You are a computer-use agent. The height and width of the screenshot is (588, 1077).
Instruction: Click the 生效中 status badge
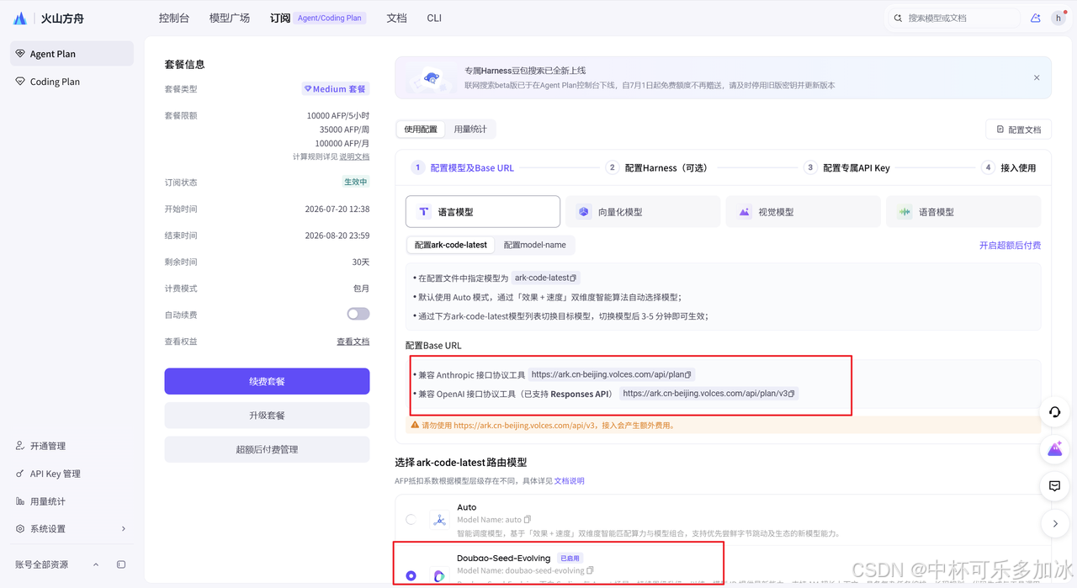pos(355,182)
